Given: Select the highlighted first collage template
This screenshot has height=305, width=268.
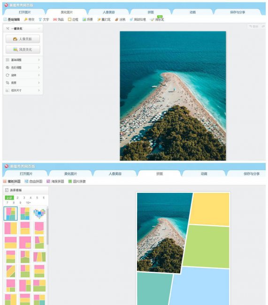Looking at the screenshot, I should point(11,213).
